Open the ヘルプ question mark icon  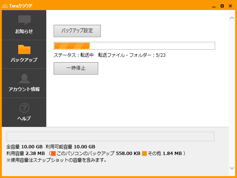tap(24, 108)
